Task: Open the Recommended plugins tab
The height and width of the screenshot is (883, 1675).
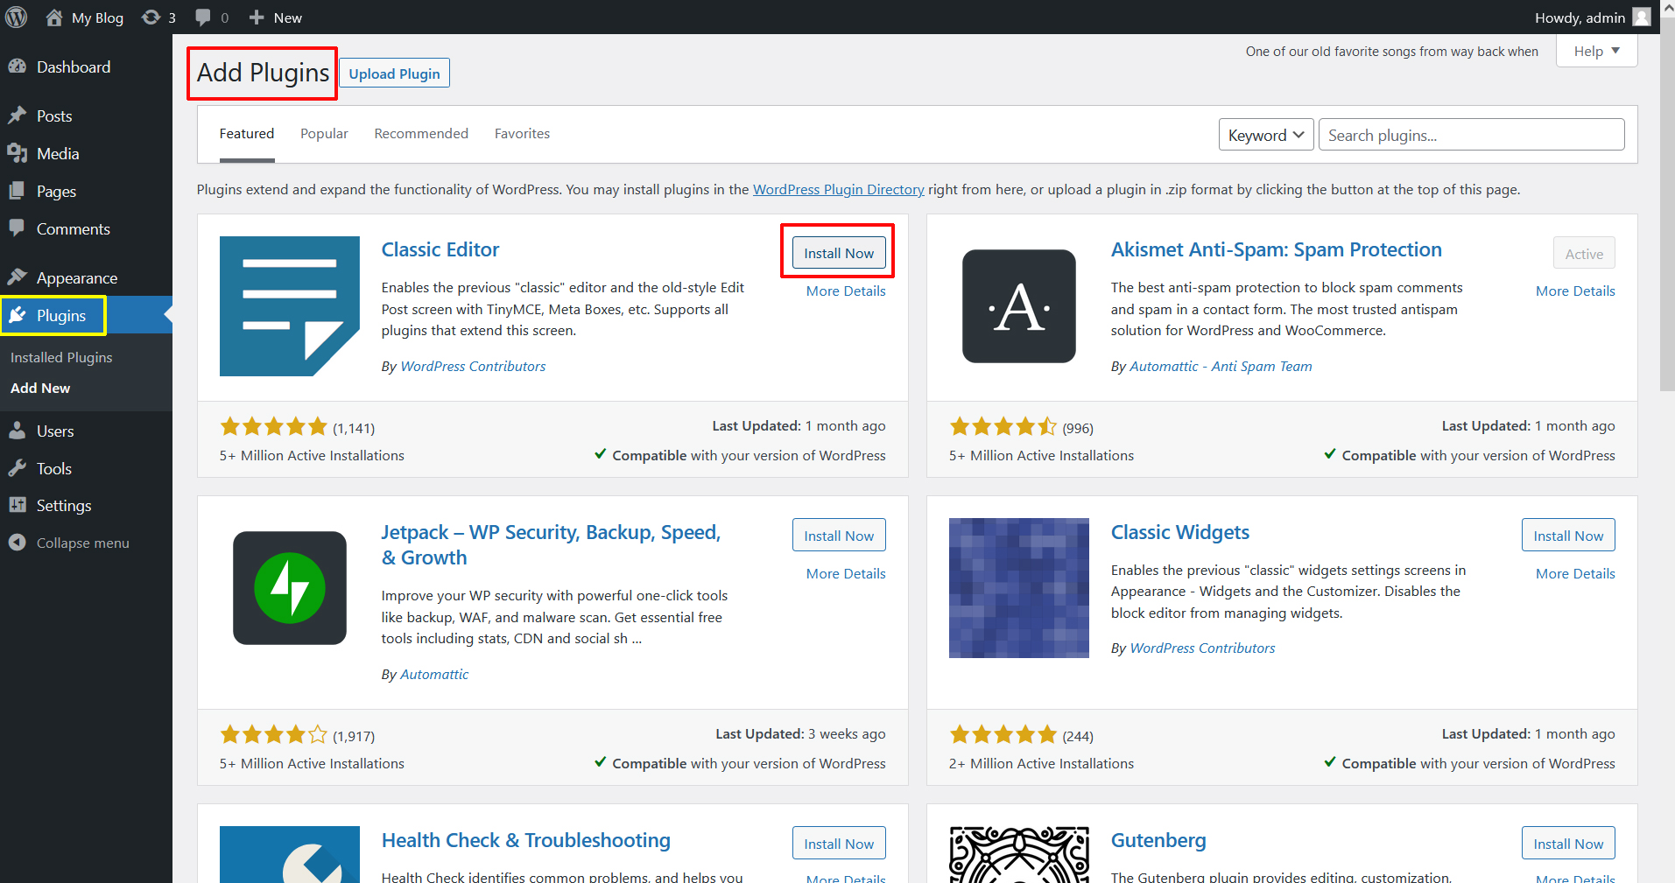Action: pyautogui.click(x=420, y=133)
